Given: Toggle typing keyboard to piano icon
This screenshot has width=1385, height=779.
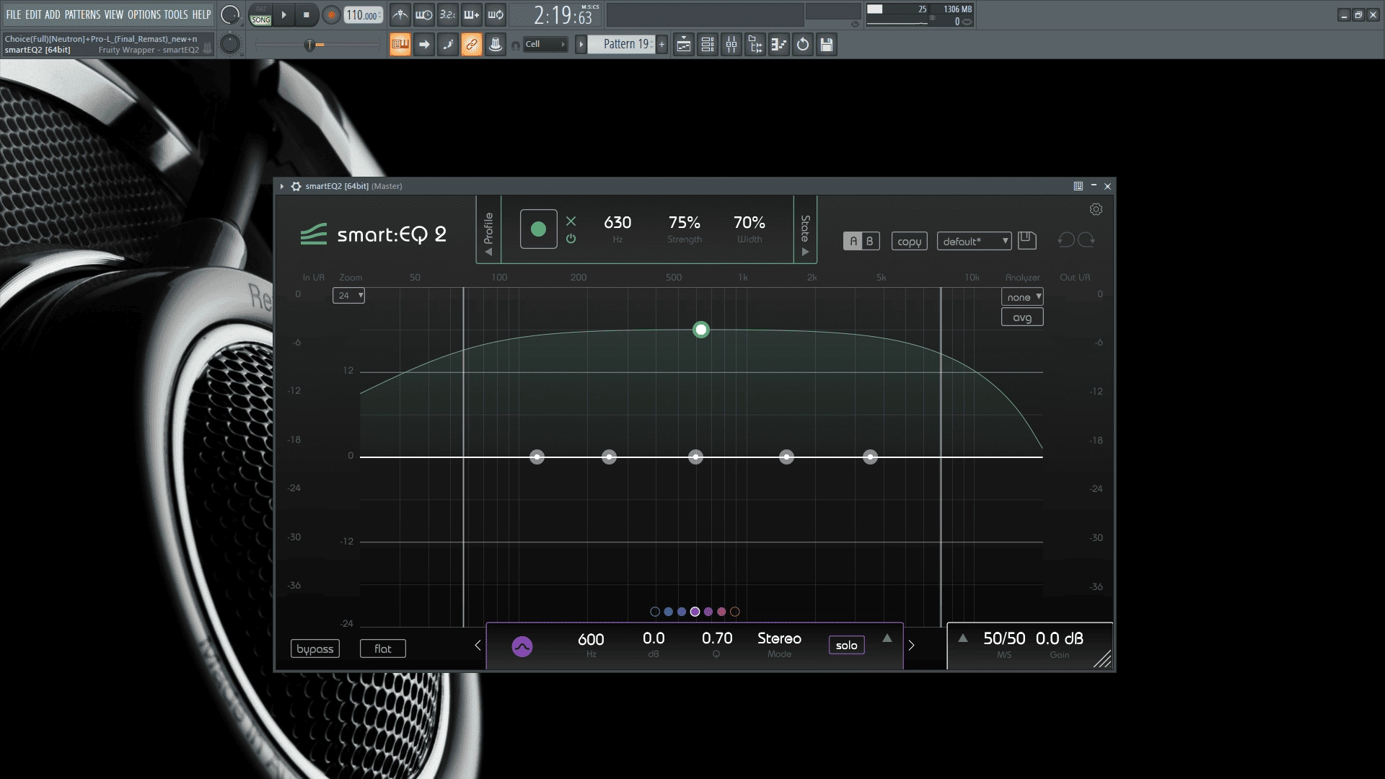Looking at the screenshot, I should [x=400, y=45].
